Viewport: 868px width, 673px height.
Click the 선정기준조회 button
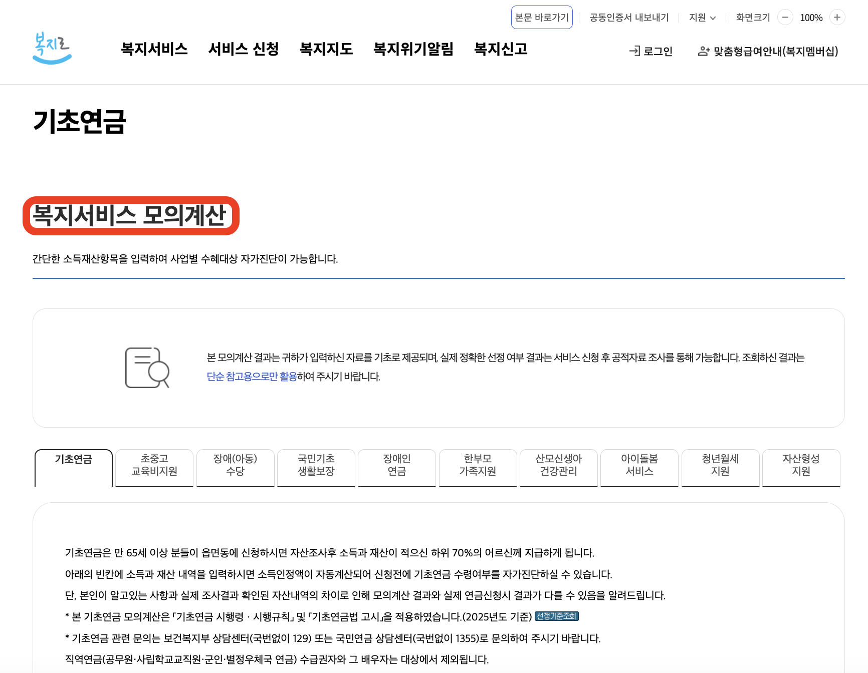coord(557,616)
